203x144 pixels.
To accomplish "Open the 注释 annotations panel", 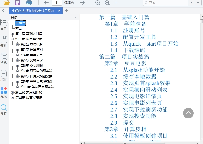I will pyautogui.click(x=4, y=76).
